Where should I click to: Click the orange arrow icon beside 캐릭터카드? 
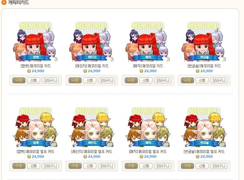click(x=3, y=3)
